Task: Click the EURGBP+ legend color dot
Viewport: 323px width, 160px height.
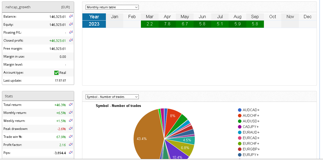Action: (x=240, y=149)
